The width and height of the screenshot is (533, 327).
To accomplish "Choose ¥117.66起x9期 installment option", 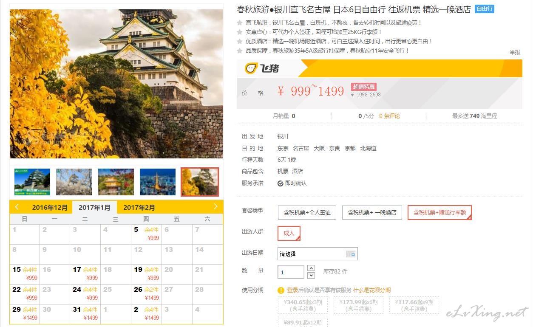I will (x=414, y=305).
